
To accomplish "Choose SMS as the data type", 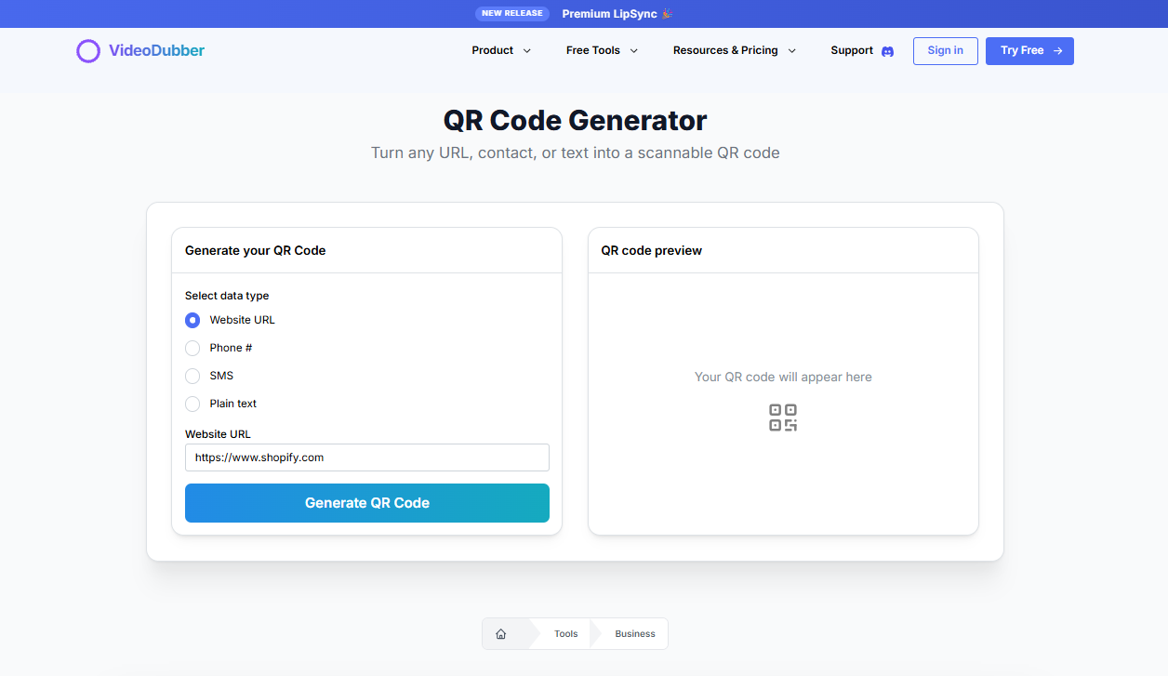I will pyautogui.click(x=192, y=376).
